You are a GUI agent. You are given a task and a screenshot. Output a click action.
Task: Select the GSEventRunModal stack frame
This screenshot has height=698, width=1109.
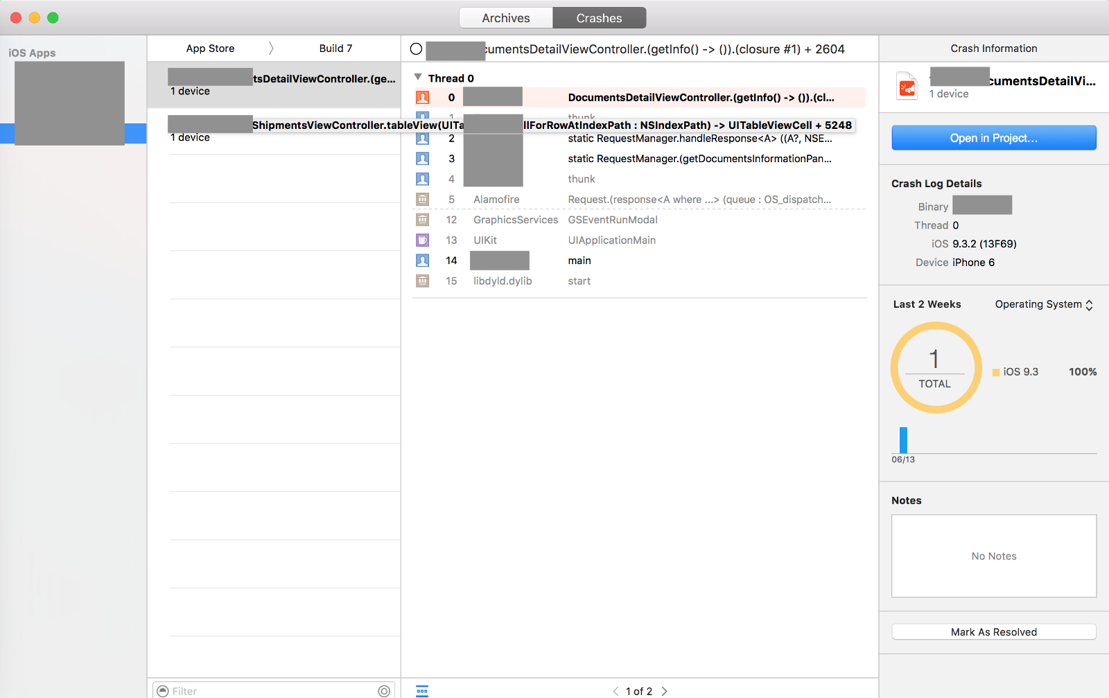coord(613,220)
